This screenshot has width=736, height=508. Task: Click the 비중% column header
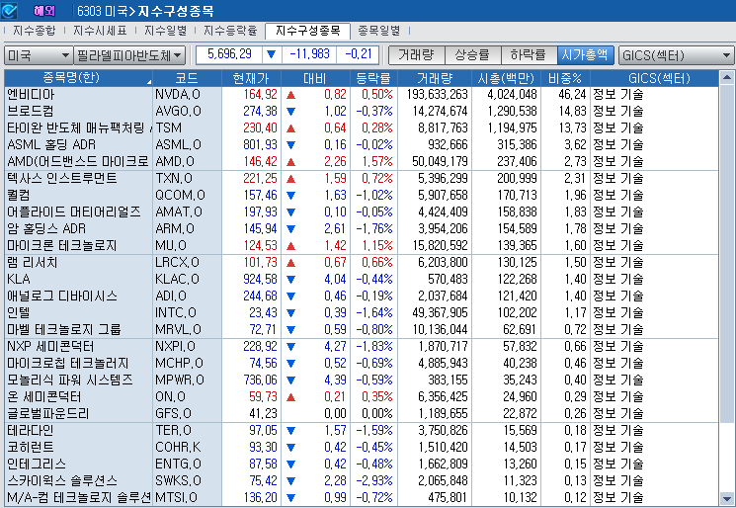pos(565,78)
